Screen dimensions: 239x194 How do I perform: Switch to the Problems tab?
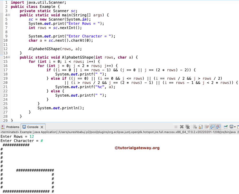pyautogui.click(x=10, y=127)
